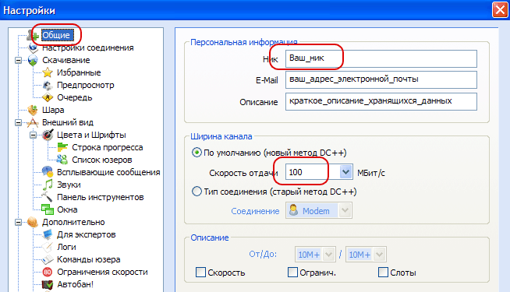Click the Очередь warning-sign icon
This screenshot has height=292, width=510.
(x=48, y=97)
